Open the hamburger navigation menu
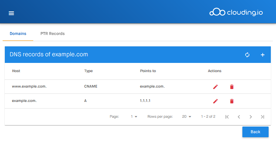276x149 pixels. pyautogui.click(x=11, y=13)
